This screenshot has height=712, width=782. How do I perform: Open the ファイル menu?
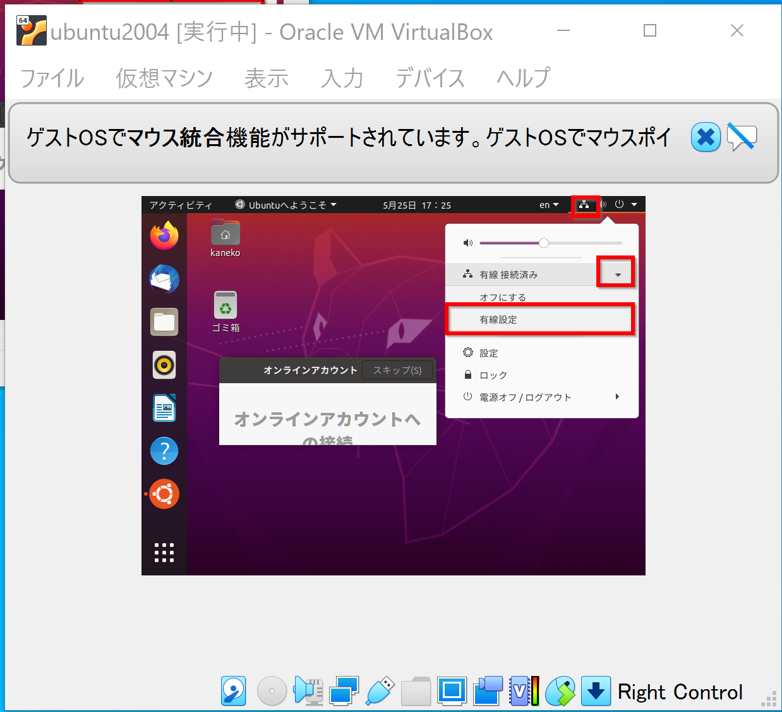52,78
